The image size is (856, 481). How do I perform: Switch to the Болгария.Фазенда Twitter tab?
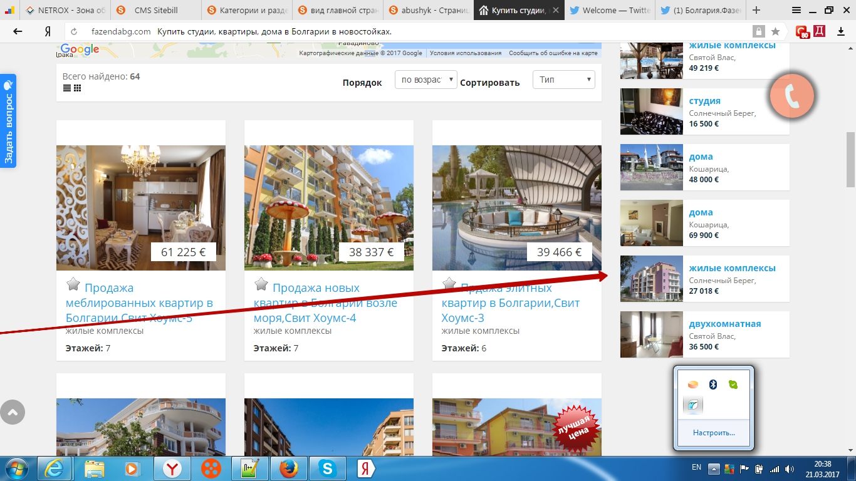699,10
